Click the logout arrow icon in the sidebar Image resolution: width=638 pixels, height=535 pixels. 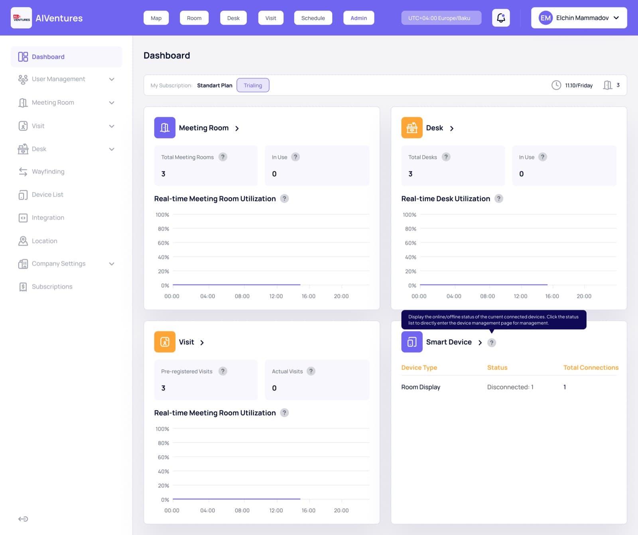pyautogui.click(x=23, y=519)
